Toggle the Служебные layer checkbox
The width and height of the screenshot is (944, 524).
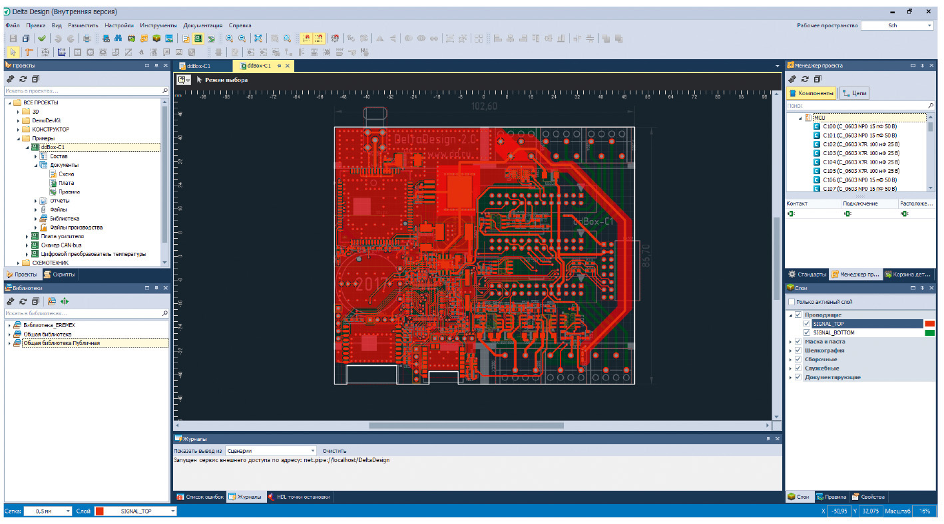tap(798, 368)
